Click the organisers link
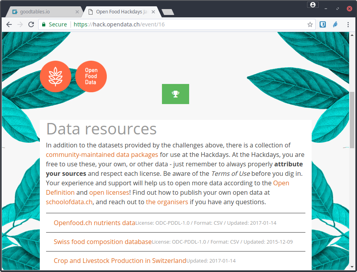This screenshot has height=272, width=357. (167, 202)
